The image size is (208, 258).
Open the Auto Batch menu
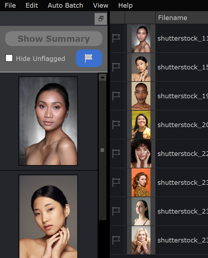[65, 5]
